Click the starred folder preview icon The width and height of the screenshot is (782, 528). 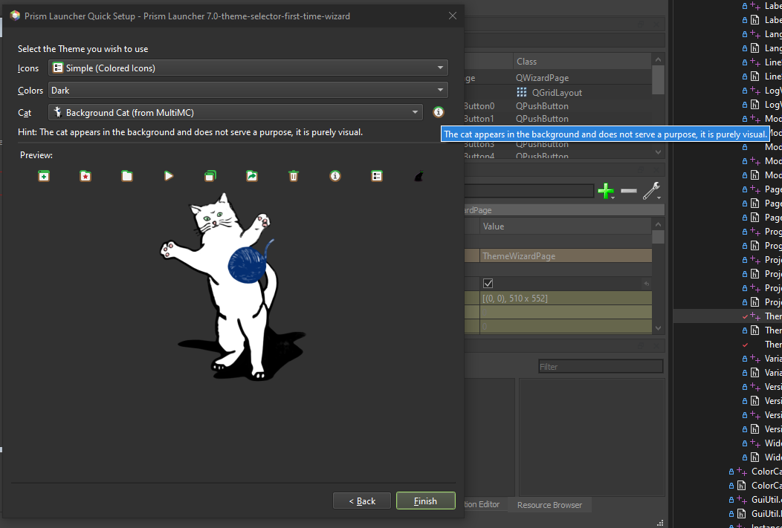85,176
